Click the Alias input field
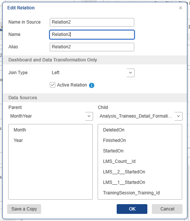The width and height of the screenshot is (190, 221). [92, 47]
